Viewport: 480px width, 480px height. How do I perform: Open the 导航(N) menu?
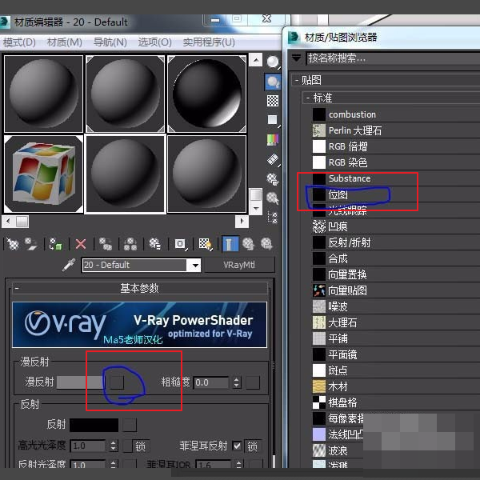click(x=110, y=42)
